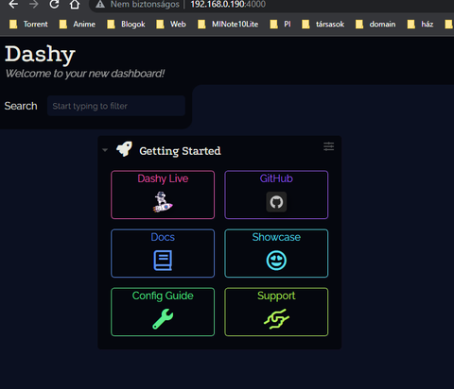
Task: Open the Torrent bookmark folder
Action: click(x=28, y=25)
